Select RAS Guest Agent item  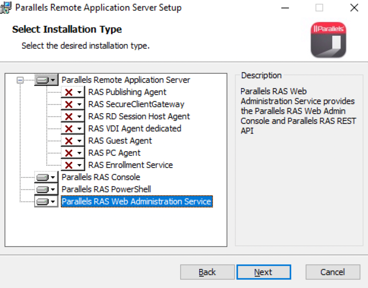[120, 141]
